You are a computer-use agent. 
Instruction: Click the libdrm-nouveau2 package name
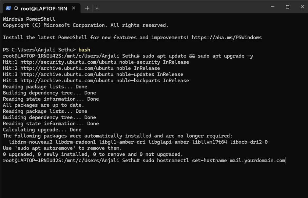(30, 142)
